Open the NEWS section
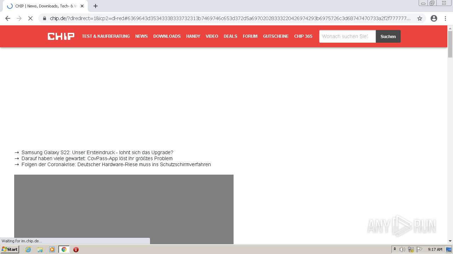The height and width of the screenshot is (254, 453). (142, 36)
